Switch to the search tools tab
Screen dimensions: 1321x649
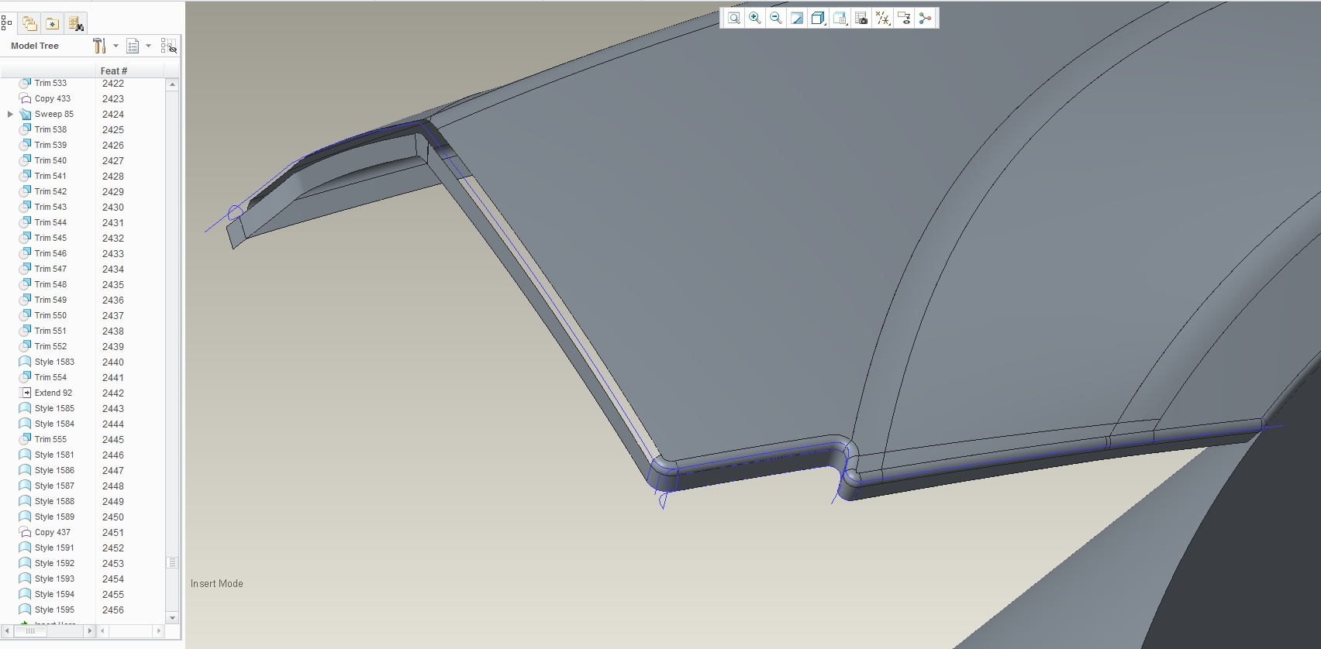point(75,23)
